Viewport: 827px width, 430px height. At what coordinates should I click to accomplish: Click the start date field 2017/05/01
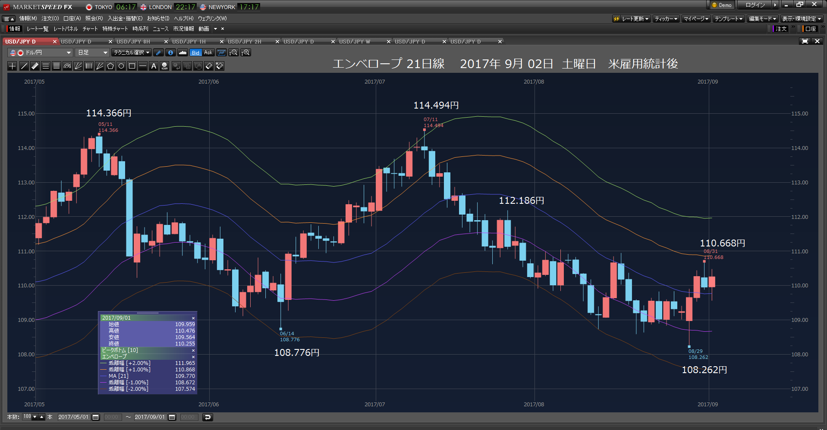[73, 417]
